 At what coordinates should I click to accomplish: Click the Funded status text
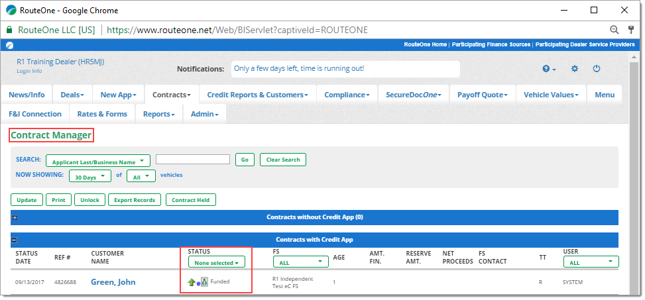click(220, 281)
